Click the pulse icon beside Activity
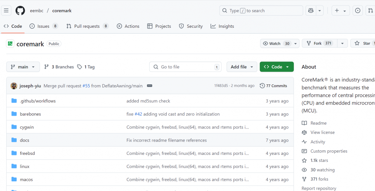375x191 pixels. 304,142
